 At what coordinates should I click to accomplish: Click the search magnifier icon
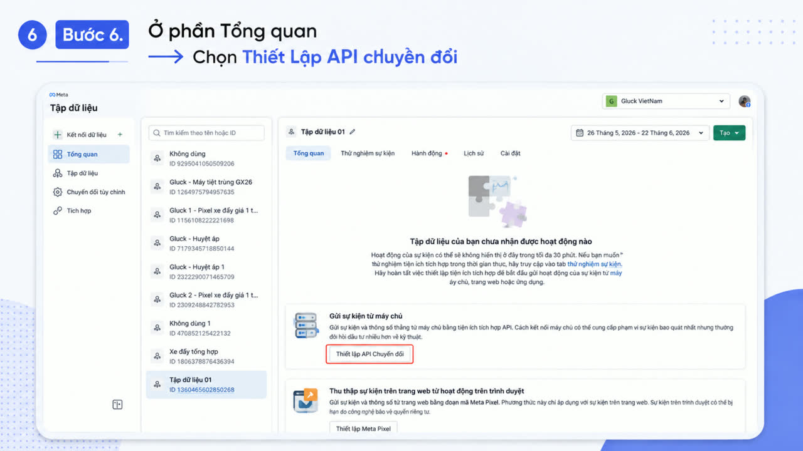coord(157,133)
